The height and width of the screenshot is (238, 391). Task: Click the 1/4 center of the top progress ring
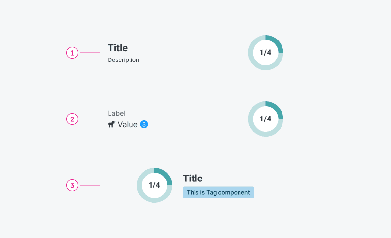point(265,53)
